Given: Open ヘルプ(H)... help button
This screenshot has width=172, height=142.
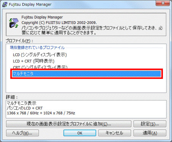Looking at the screenshot, I should tap(22, 133).
